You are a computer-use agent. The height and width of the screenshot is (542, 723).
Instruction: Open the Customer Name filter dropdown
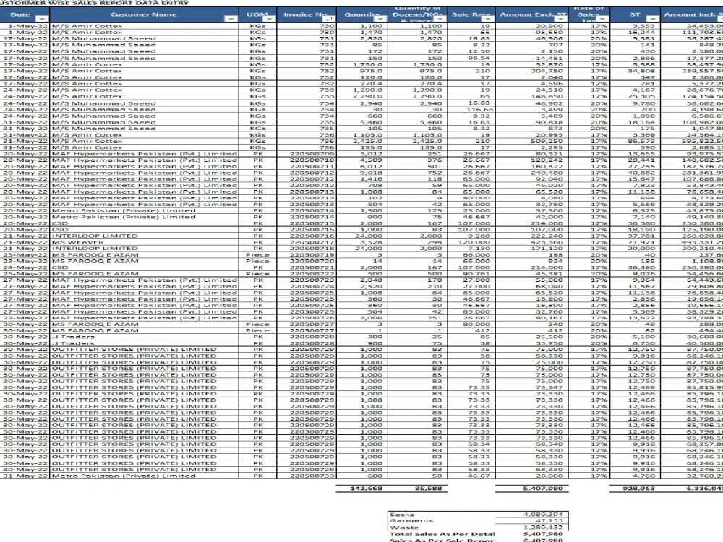tap(231, 19)
